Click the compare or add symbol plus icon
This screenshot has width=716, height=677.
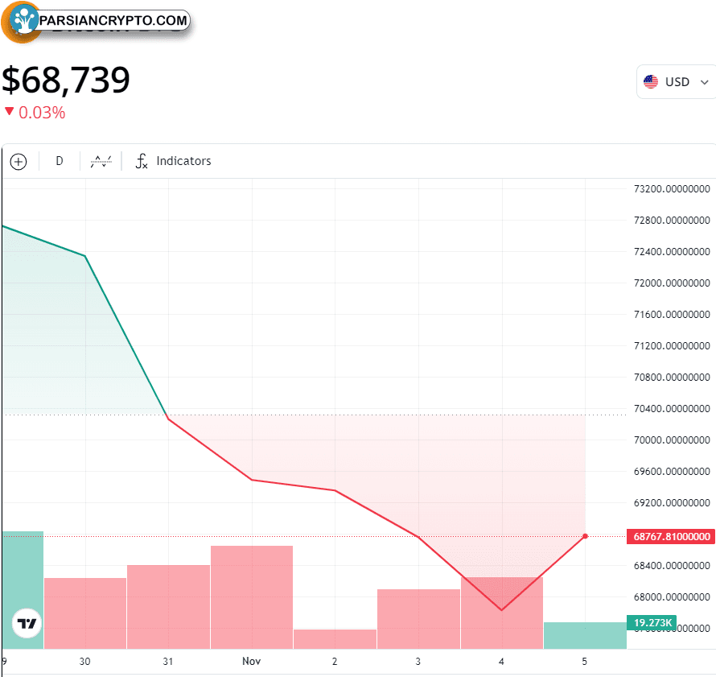click(19, 162)
